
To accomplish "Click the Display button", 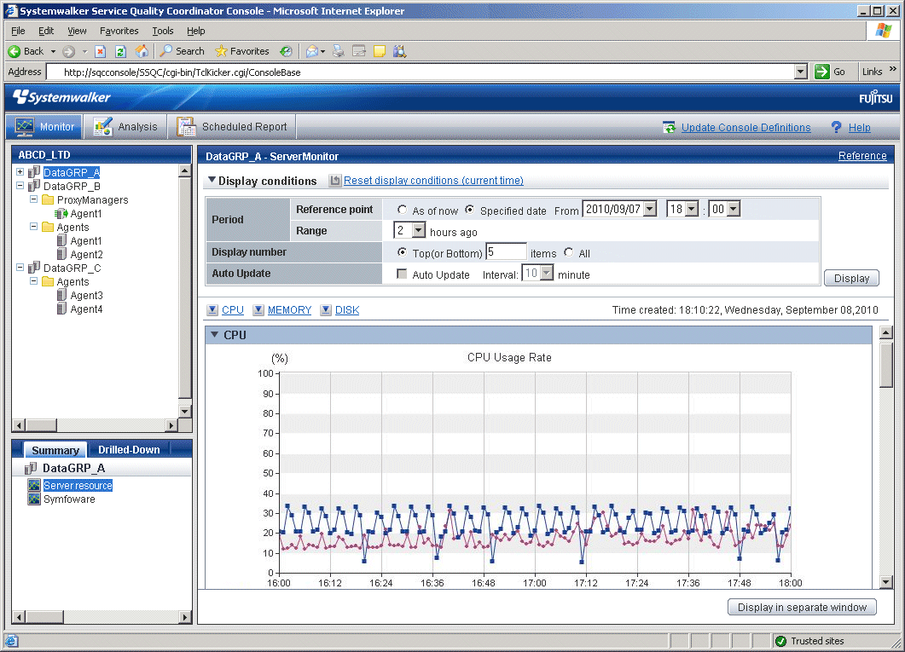I will 851,278.
